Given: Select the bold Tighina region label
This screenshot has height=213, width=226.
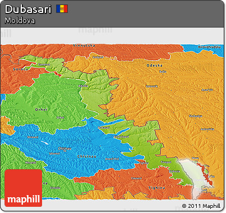Looking at the screenshot, I should click(156, 188).
